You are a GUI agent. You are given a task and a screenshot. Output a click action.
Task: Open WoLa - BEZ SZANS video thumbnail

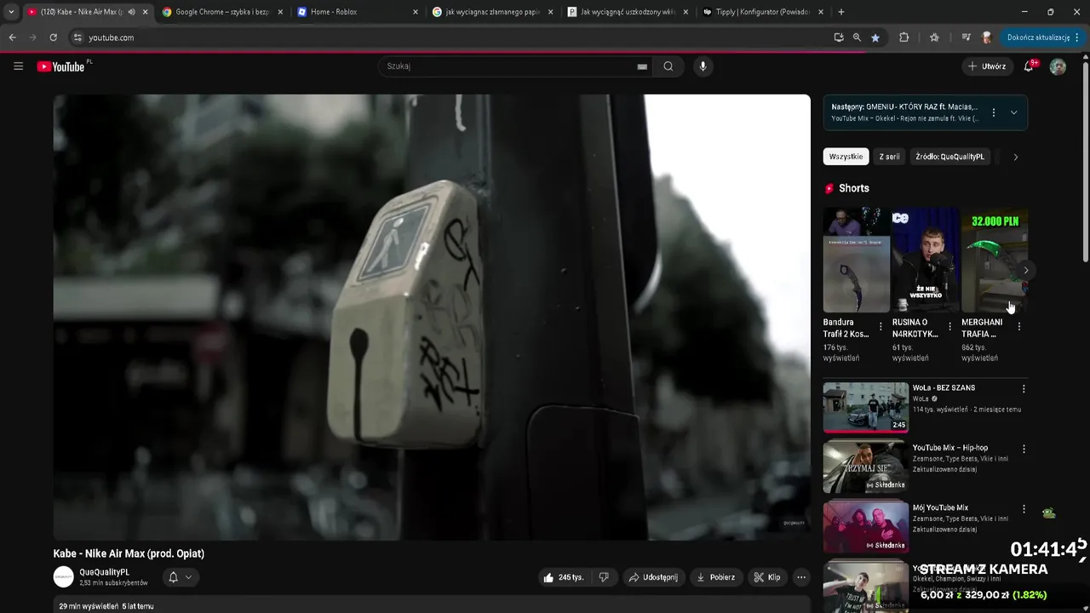click(866, 408)
